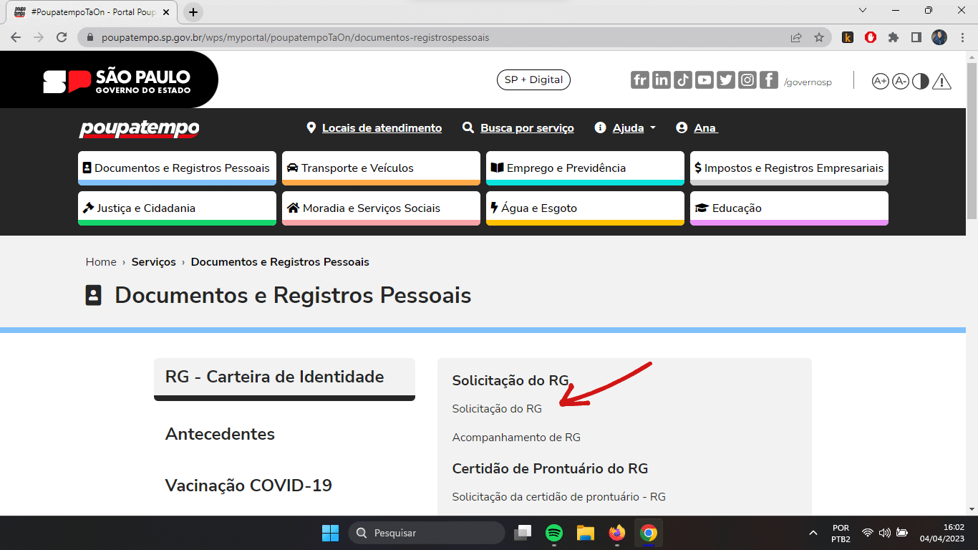Select Justiça e Cidadania category
This screenshot has width=978, height=550.
point(177,208)
